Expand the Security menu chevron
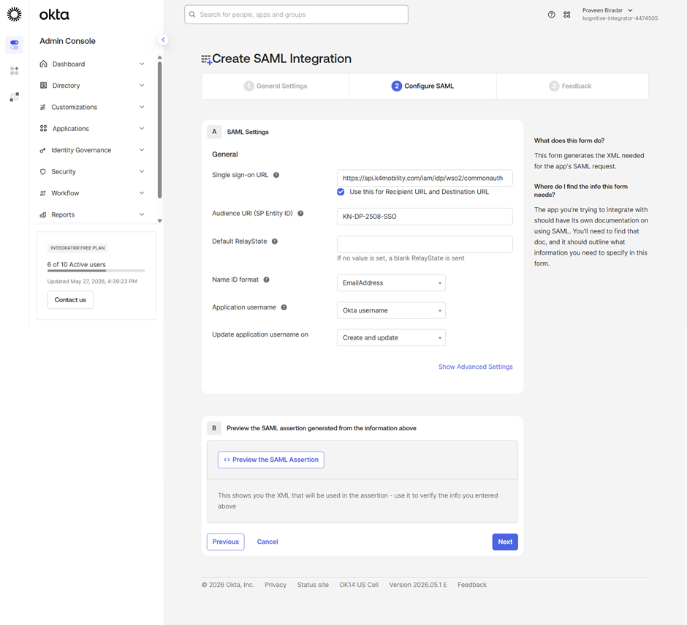Image resolution: width=687 pixels, height=625 pixels. click(x=142, y=171)
